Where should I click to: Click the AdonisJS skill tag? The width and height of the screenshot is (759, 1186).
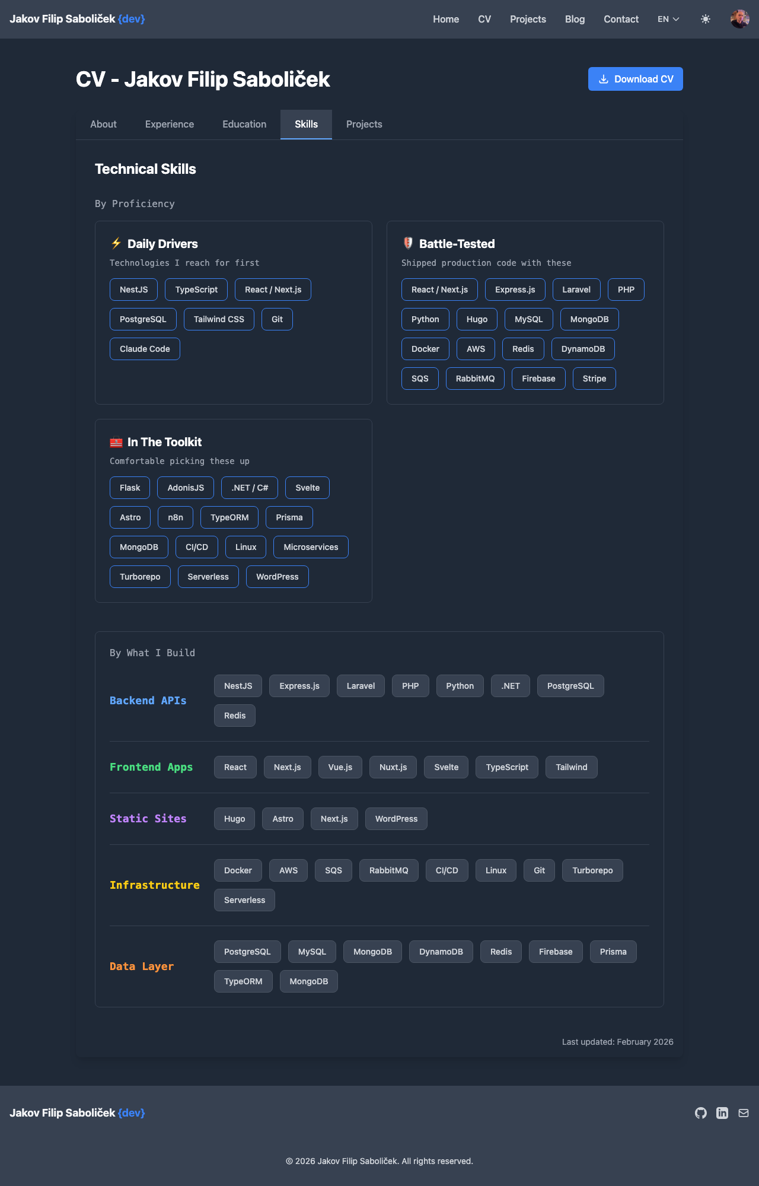(x=186, y=488)
